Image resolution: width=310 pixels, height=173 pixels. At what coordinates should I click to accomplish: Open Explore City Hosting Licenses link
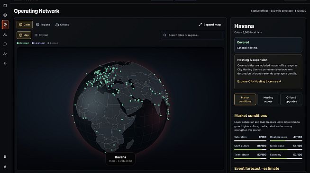pos(259,81)
